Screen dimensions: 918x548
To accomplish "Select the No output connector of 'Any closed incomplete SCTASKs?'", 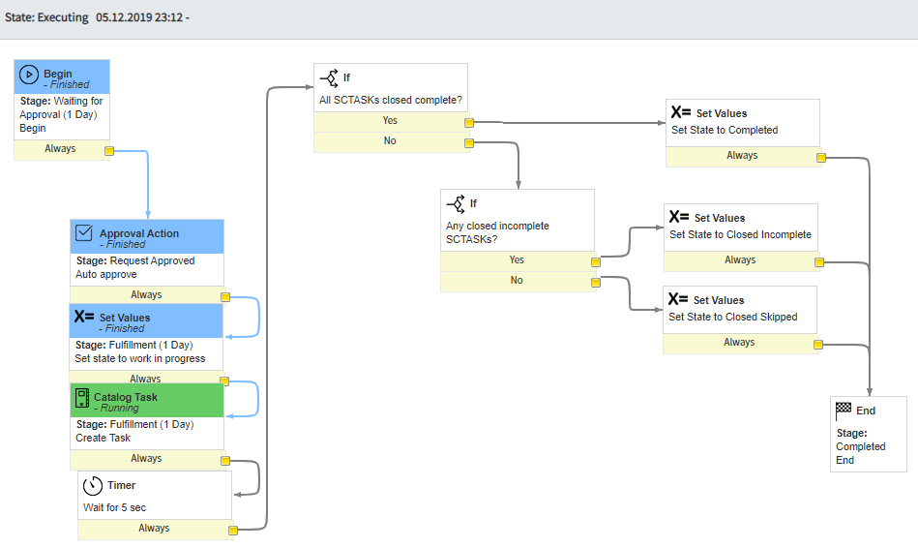I will tap(595, 282).
